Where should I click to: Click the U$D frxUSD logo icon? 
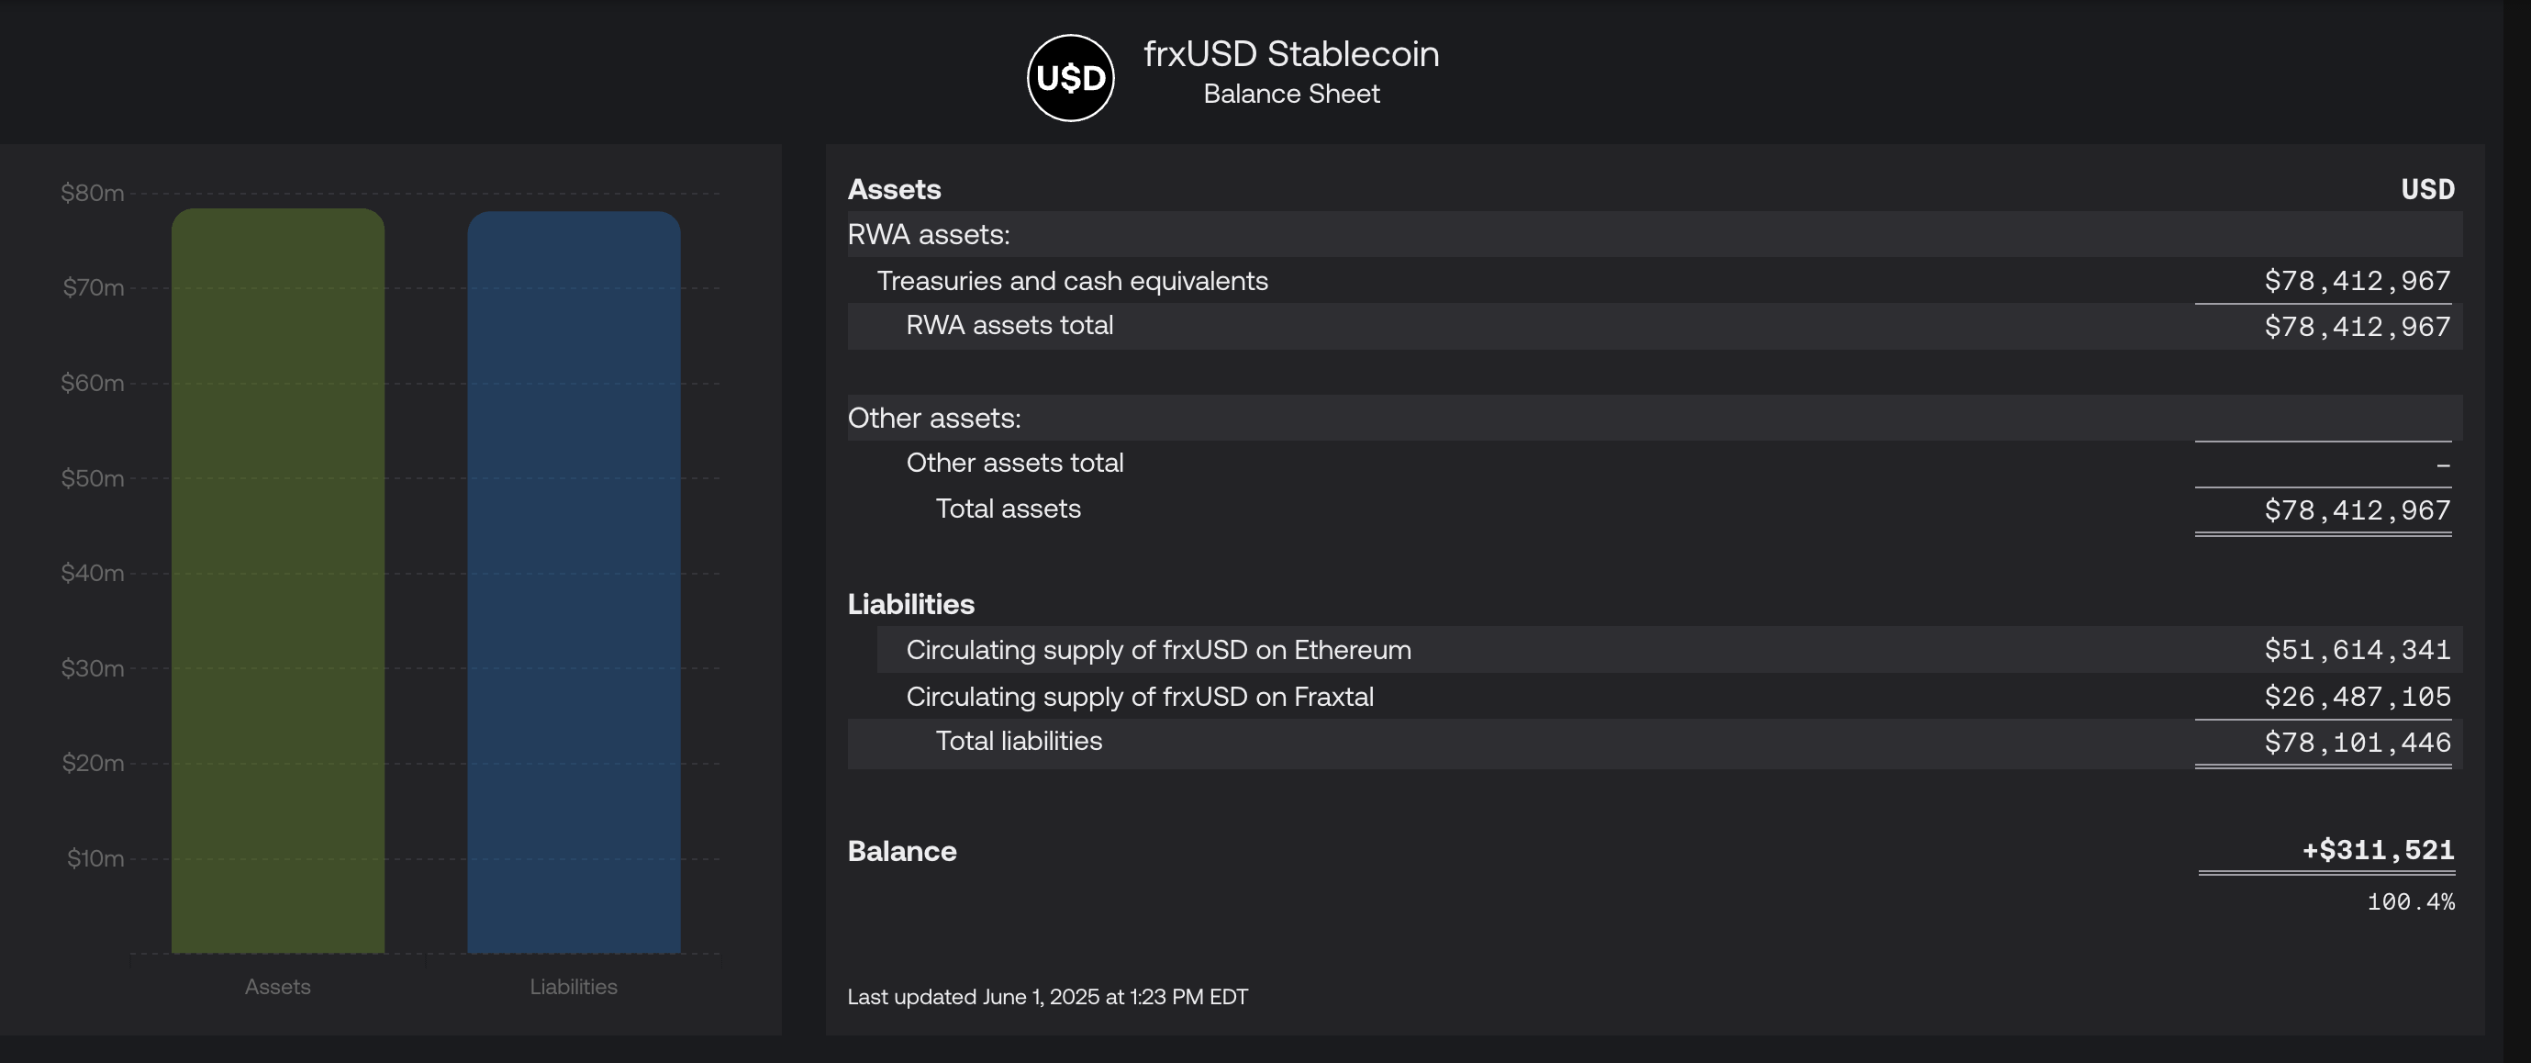click(1070, 78)
